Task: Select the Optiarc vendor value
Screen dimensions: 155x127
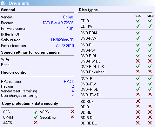Action: 68,17
